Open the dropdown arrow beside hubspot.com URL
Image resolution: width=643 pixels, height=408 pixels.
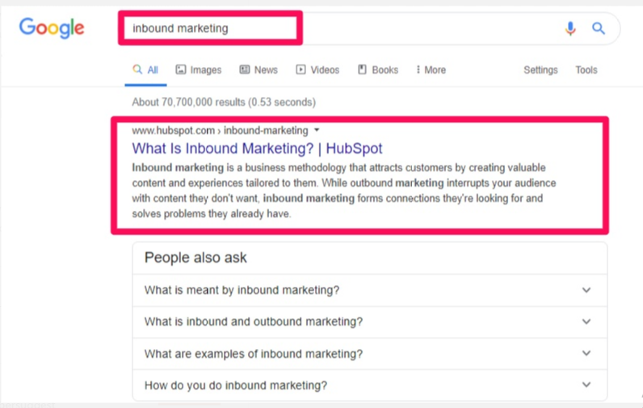pos(317,130)
